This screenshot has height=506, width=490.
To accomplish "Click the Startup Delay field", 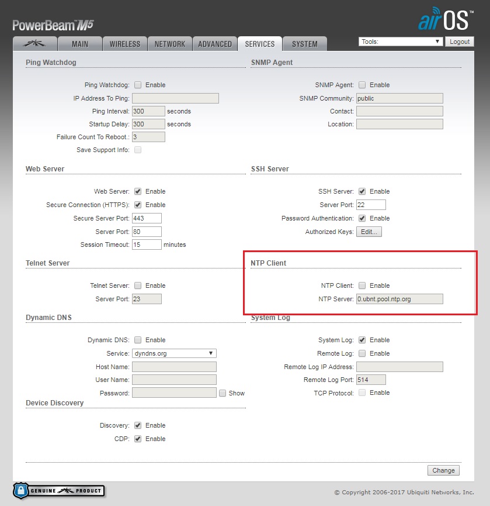I will [148, 124].
